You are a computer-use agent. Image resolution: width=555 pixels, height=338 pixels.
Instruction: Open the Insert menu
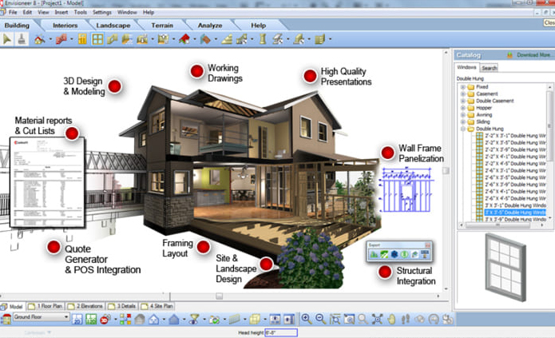tap(62, 13)
